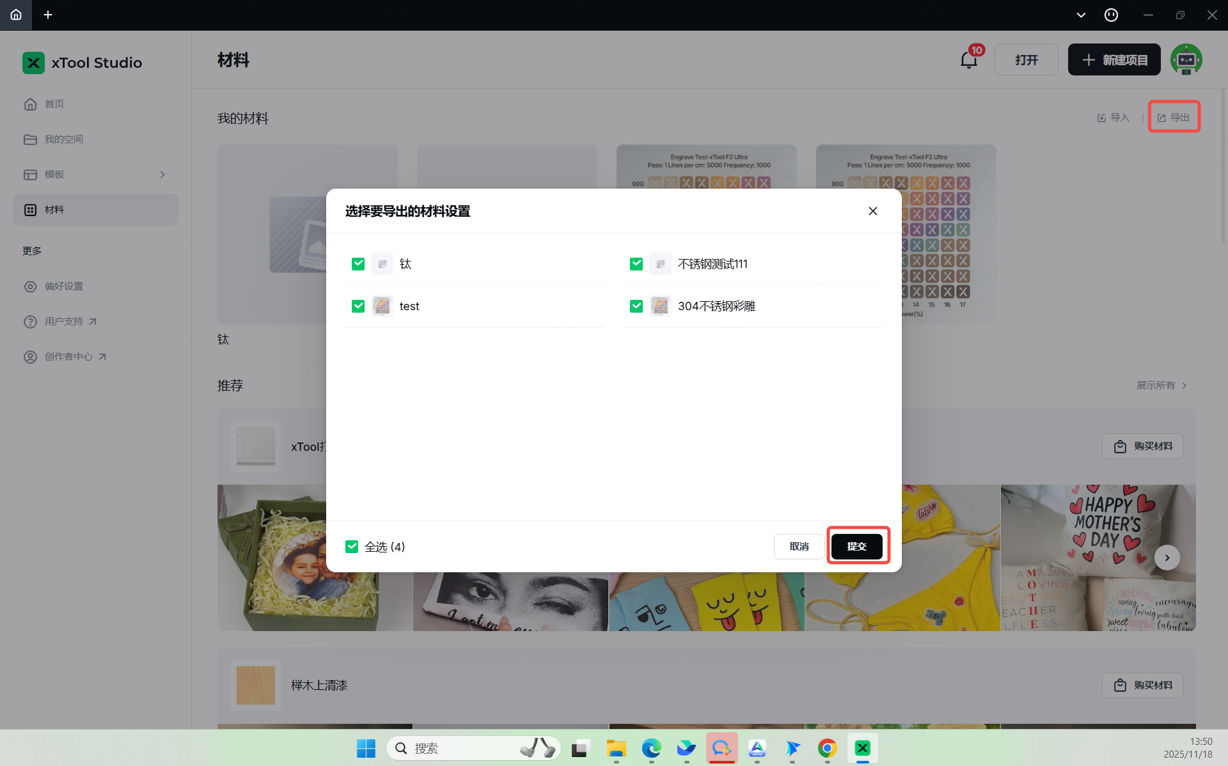Click the notification bell icon
The image size is (1228, 766).
968,60
